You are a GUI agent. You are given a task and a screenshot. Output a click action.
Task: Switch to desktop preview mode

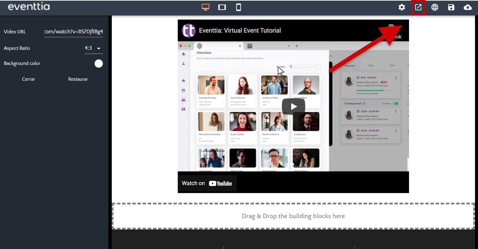(206, 7)
